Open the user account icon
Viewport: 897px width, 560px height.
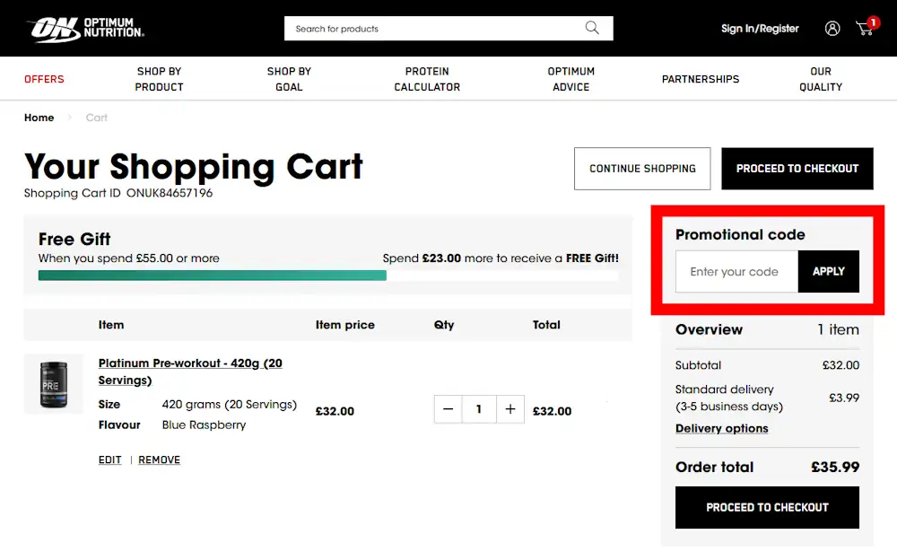[x=832, y=28]
